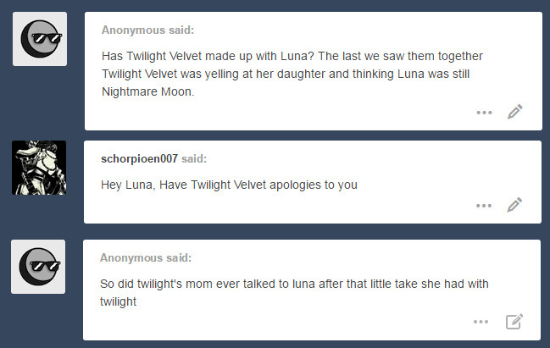Viewport: 550px width, 348px height.
Task: Click the 'So did twilight's mom' message text
Action: [x=294, y=293]
